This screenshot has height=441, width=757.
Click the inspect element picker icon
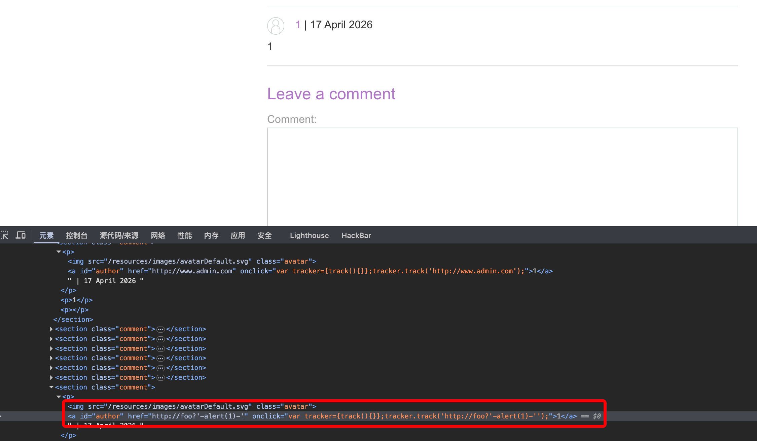4,235
